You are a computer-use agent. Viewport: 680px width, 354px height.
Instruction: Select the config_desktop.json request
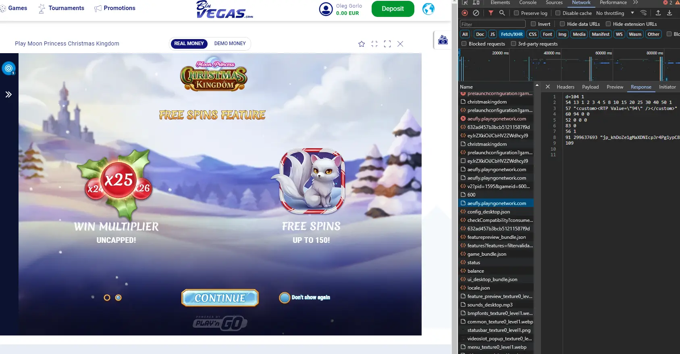click(x=497, y=212)
